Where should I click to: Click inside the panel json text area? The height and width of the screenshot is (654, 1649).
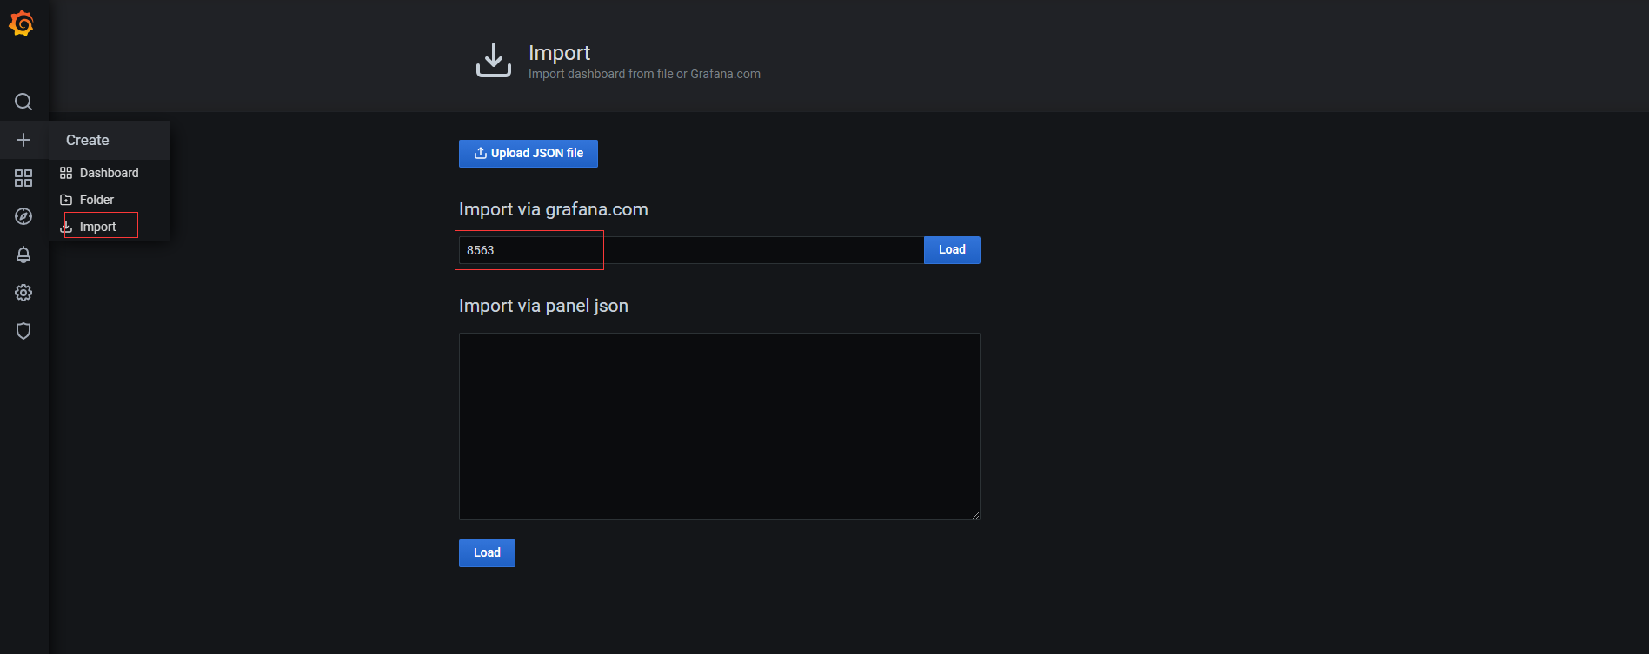[719, 426]
